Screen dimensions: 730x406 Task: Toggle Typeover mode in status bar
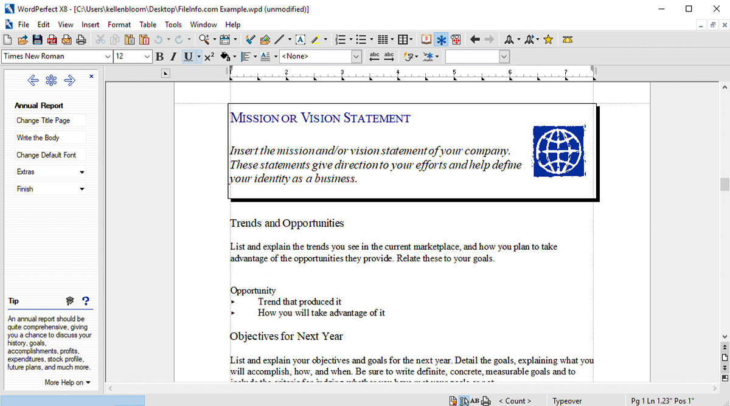(567, 401)
